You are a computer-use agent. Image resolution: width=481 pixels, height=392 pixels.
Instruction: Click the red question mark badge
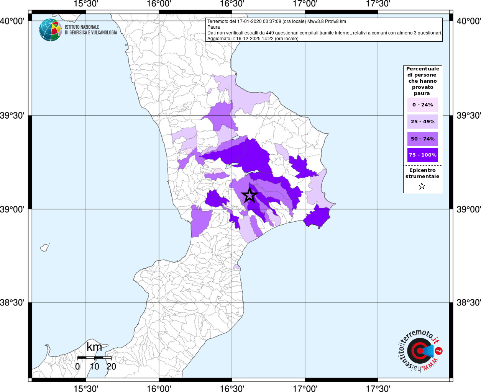click(x=439, y=351)
